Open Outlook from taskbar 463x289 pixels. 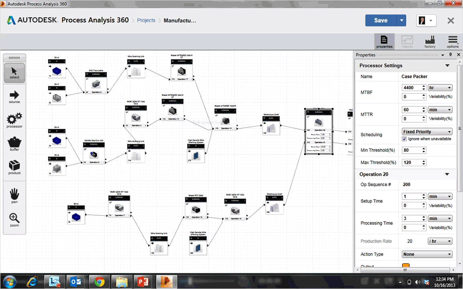point(76,282)
